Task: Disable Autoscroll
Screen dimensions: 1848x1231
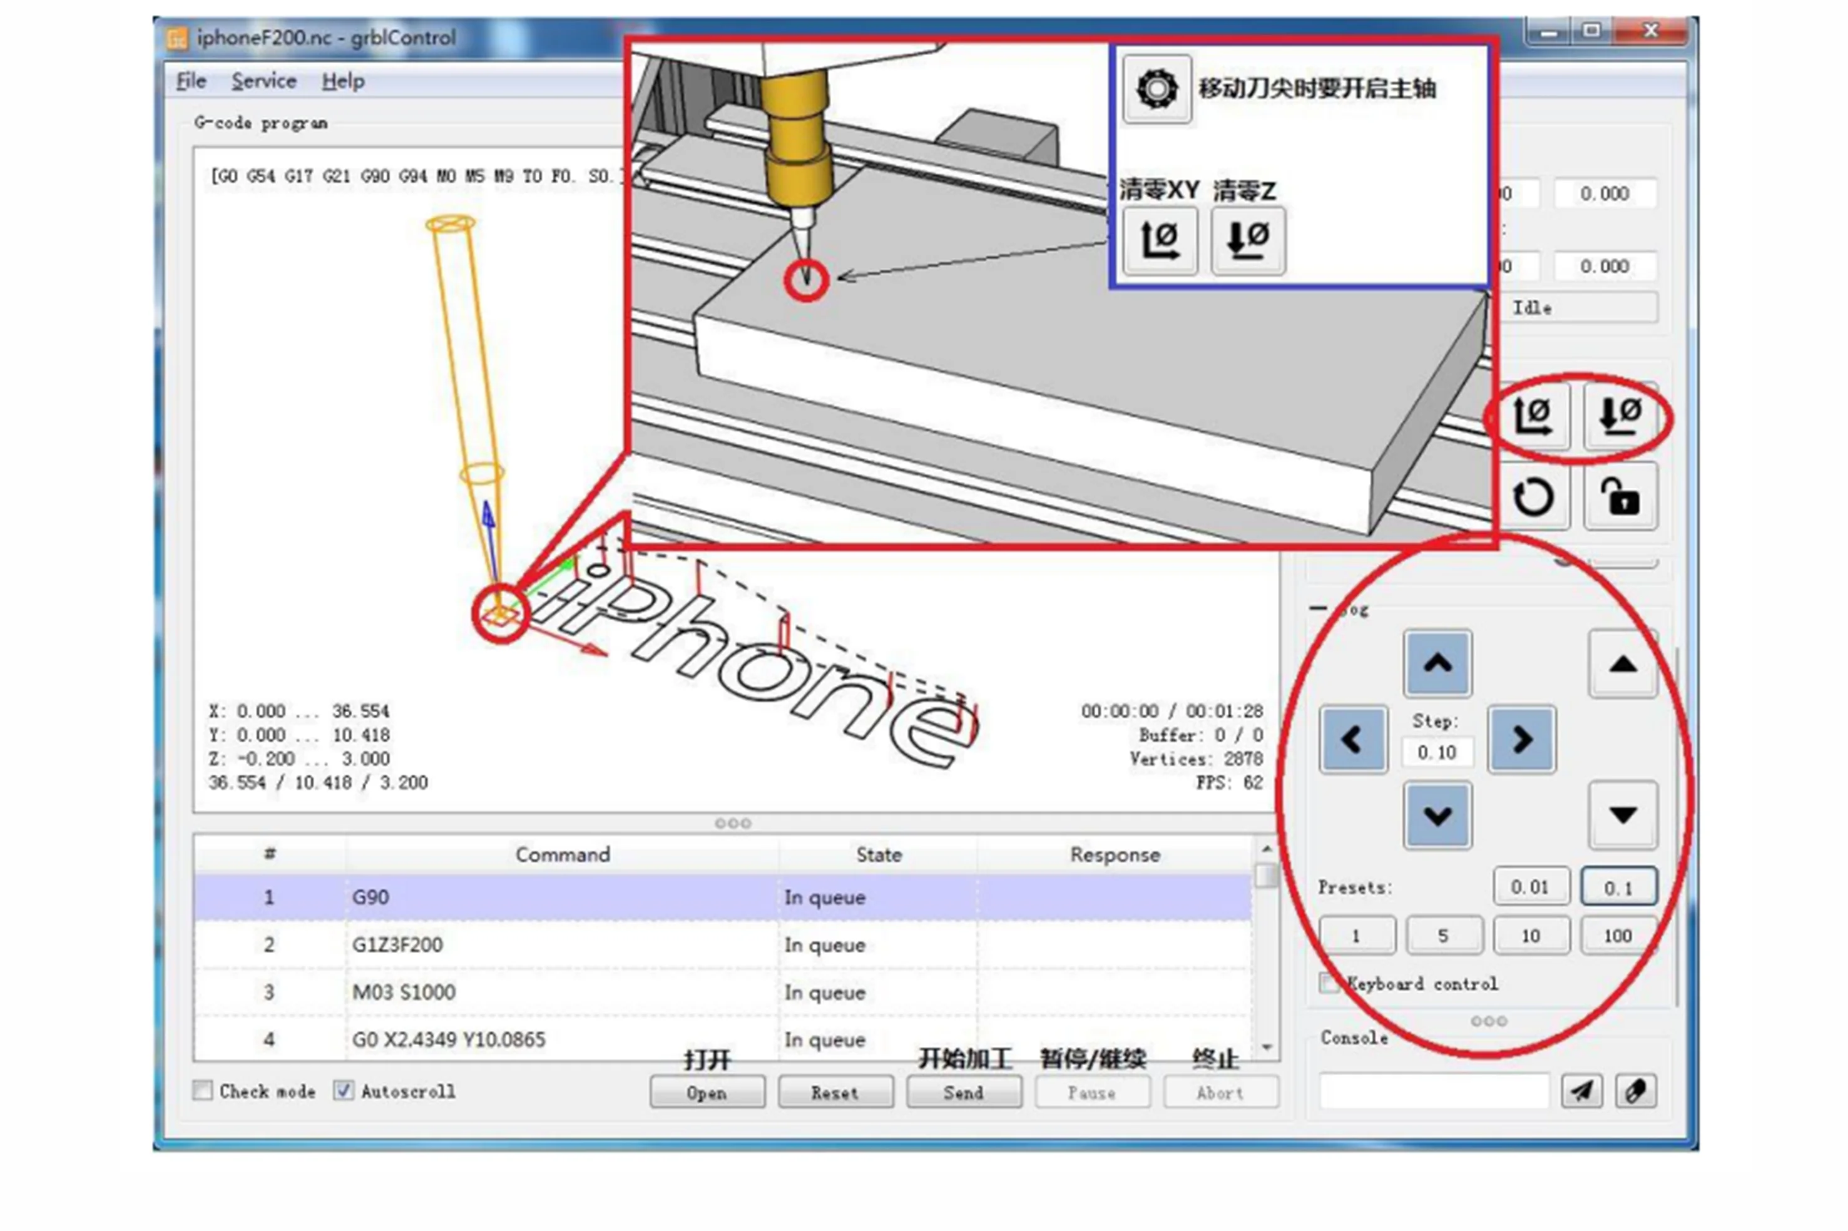Action: 343,1090
